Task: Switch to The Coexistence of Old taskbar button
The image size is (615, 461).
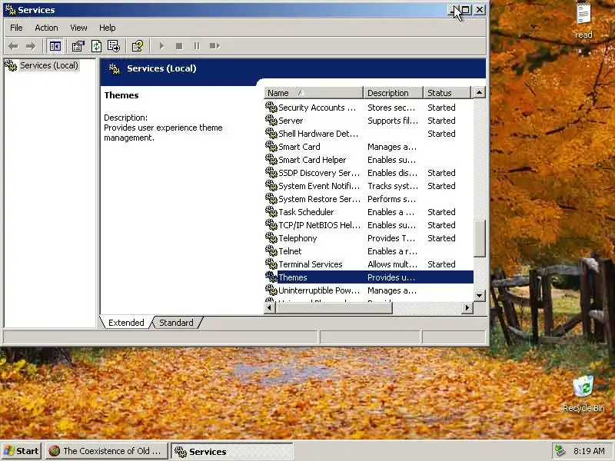Action: click(x=107, y=451)
